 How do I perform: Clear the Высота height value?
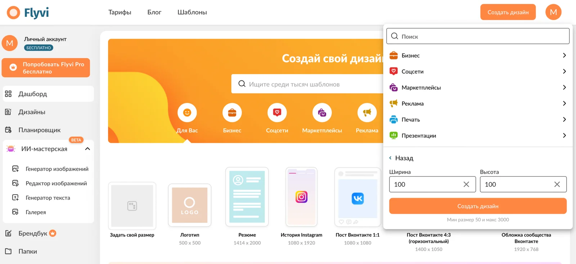(x=557, y=184)
